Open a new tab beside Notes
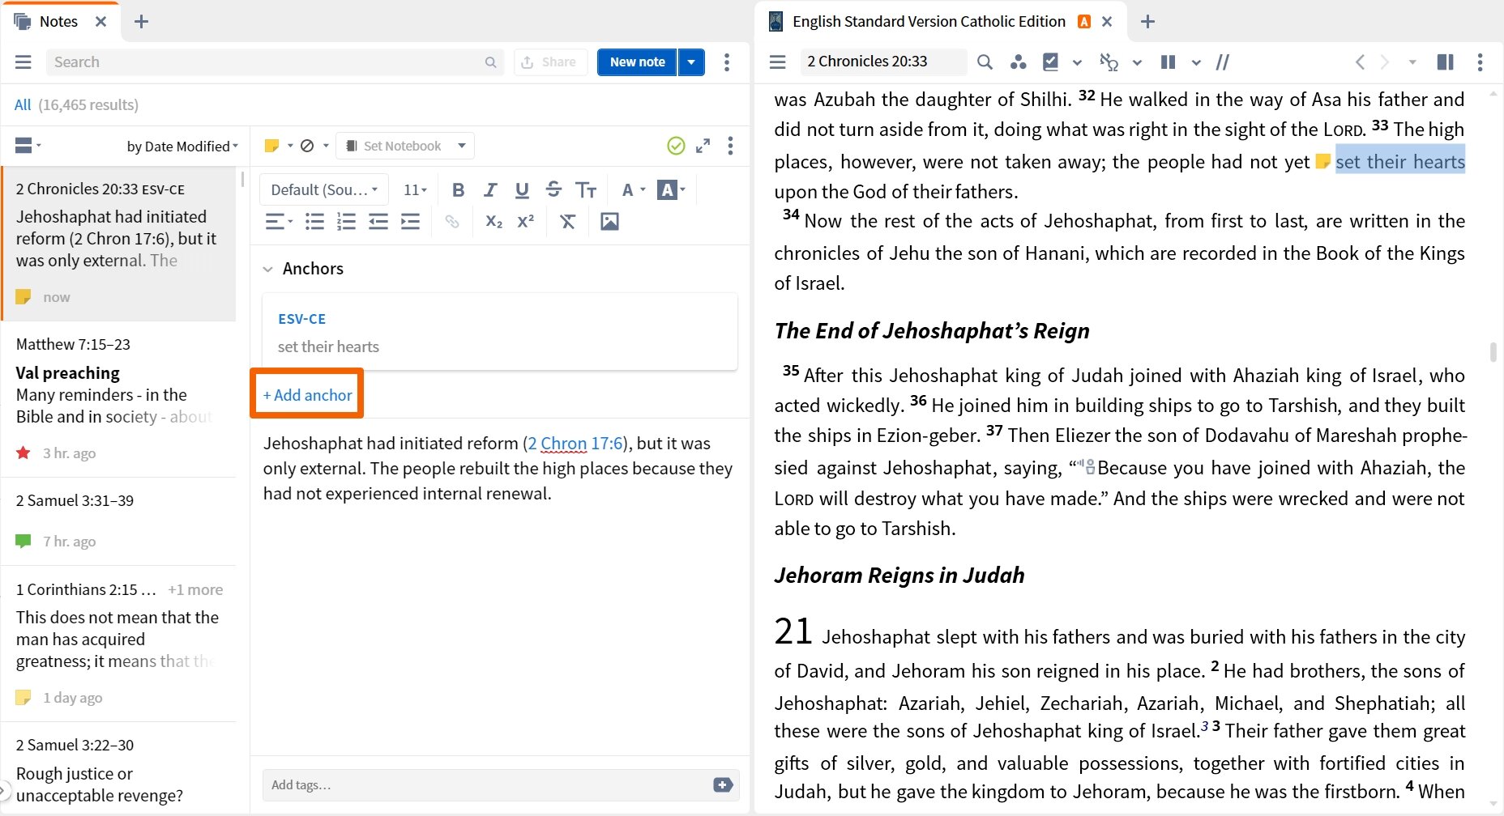 141,22
